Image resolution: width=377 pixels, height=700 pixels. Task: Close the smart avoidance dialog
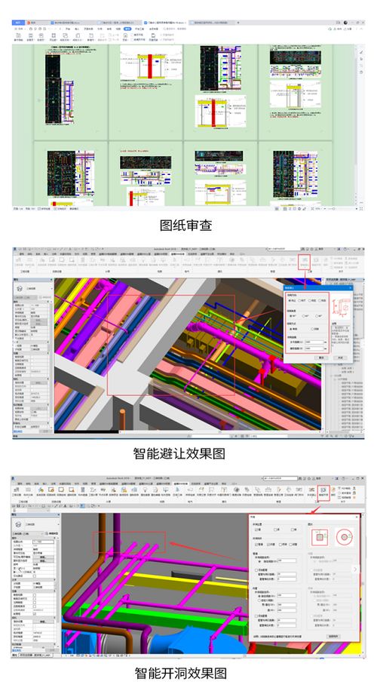point(350,288)
